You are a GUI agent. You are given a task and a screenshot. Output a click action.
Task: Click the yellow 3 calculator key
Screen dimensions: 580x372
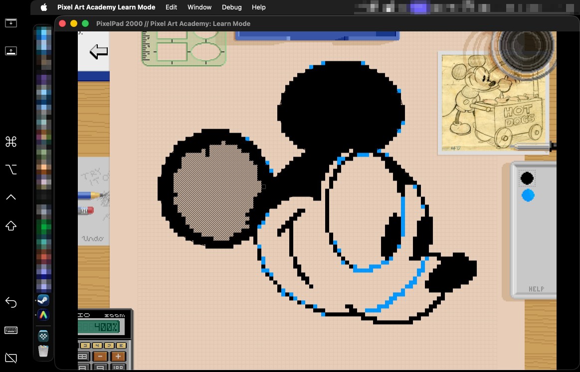click(85, 346)
